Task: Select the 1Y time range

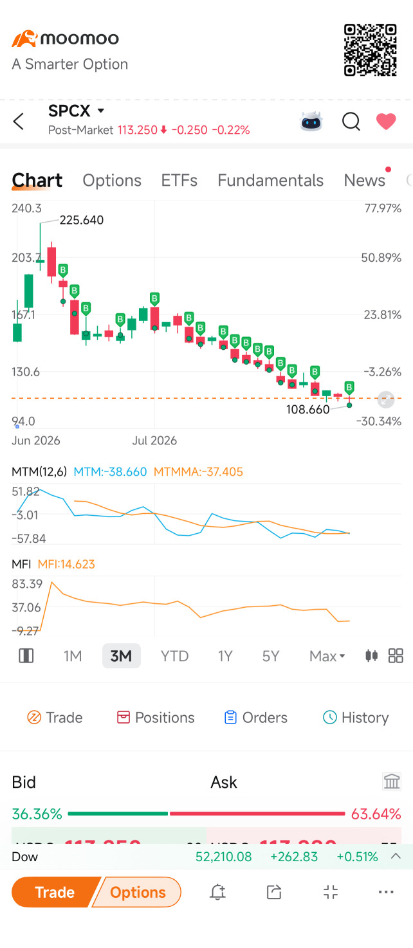Action: [225, 656]
